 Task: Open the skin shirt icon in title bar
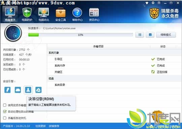(x=147, y=3)
